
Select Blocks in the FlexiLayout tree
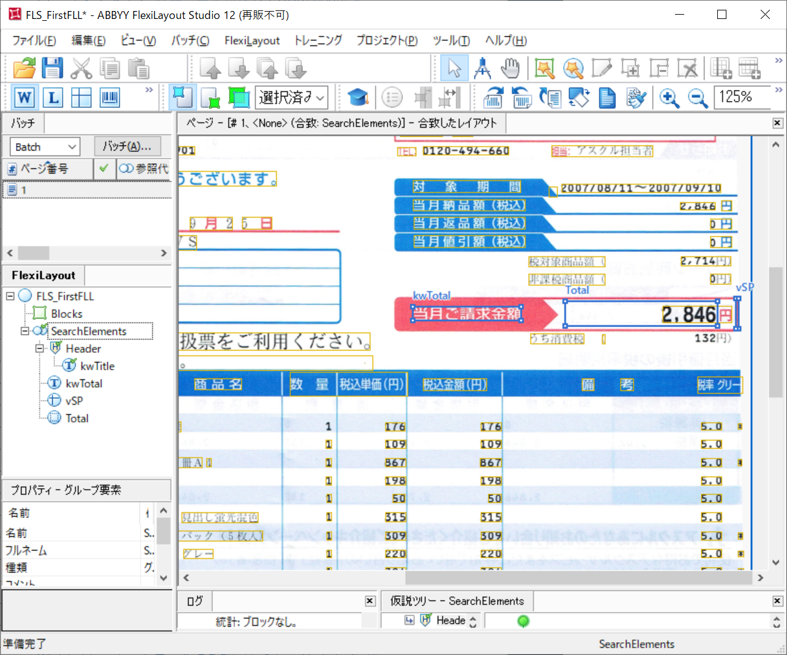(x=67, y=314)
